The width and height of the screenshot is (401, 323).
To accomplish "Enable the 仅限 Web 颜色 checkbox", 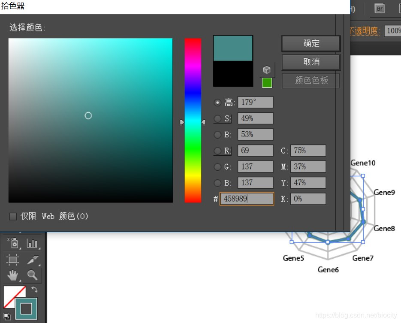I will (x=13, y=216).
